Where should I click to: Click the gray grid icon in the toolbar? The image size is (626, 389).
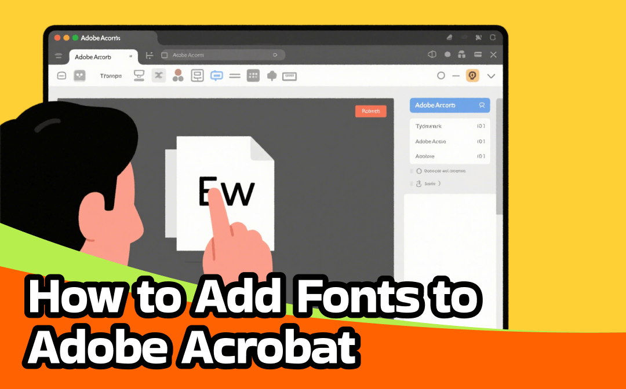[253, 75]
